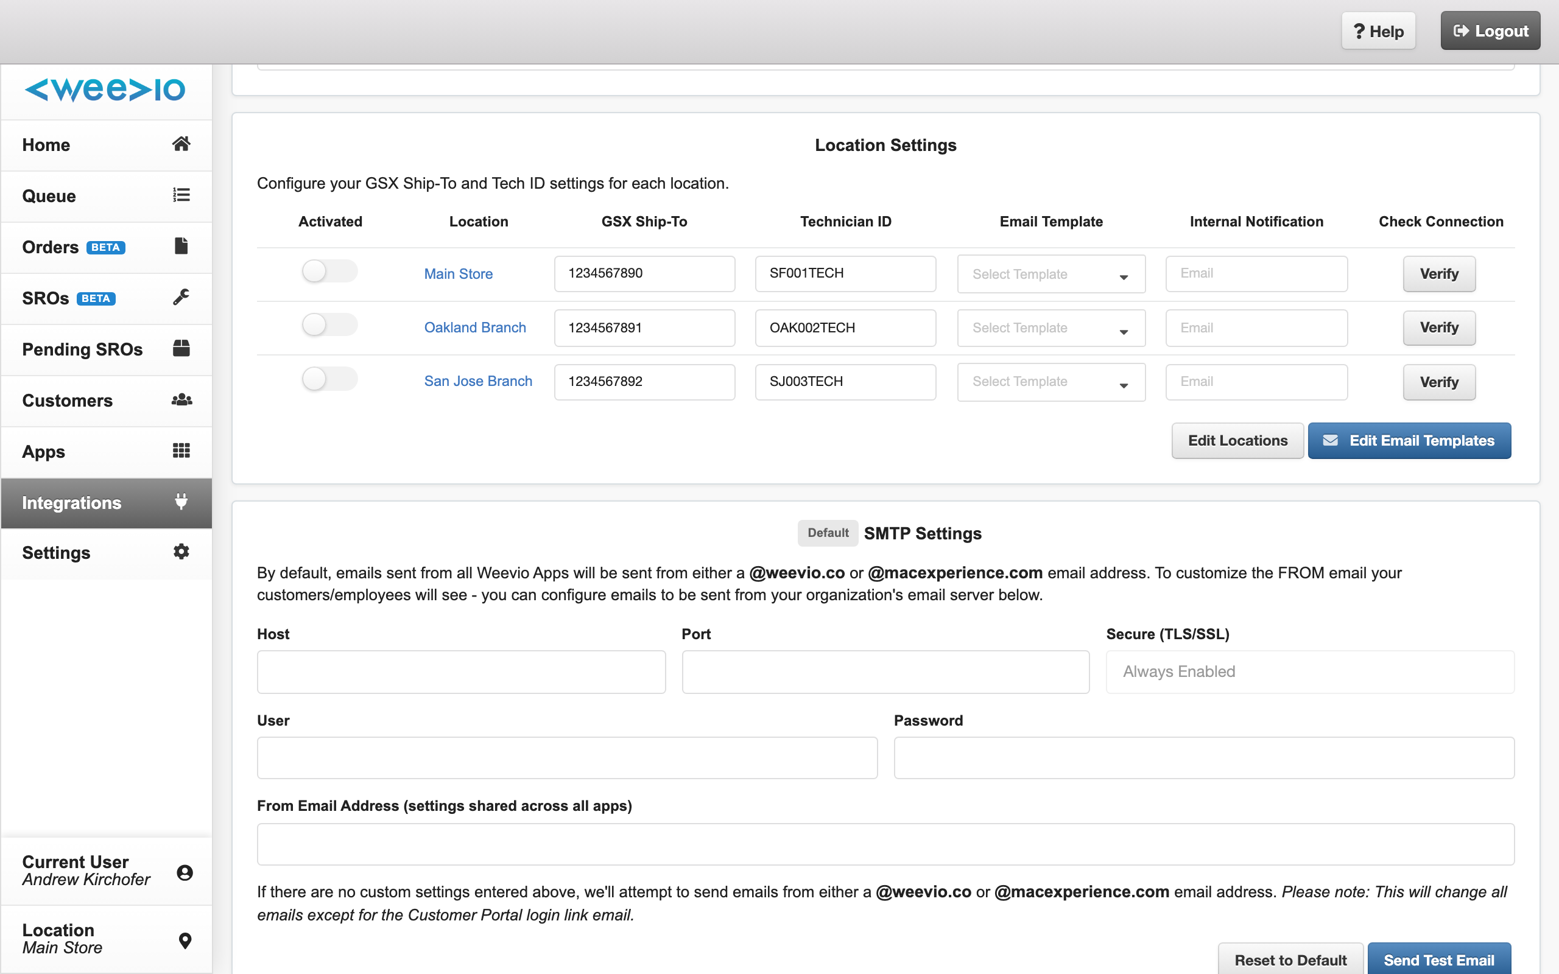The image size is (1559, 974).
Task: Click the SMTP Password input field
Action: (1204, 757)
